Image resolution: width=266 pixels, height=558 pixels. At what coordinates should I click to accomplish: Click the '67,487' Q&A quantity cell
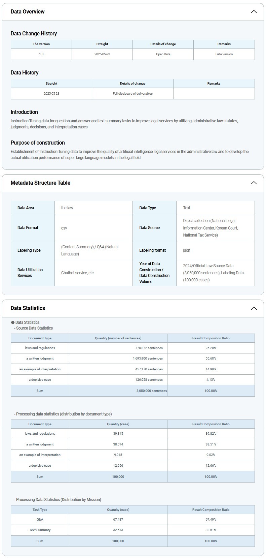(118, 520)
